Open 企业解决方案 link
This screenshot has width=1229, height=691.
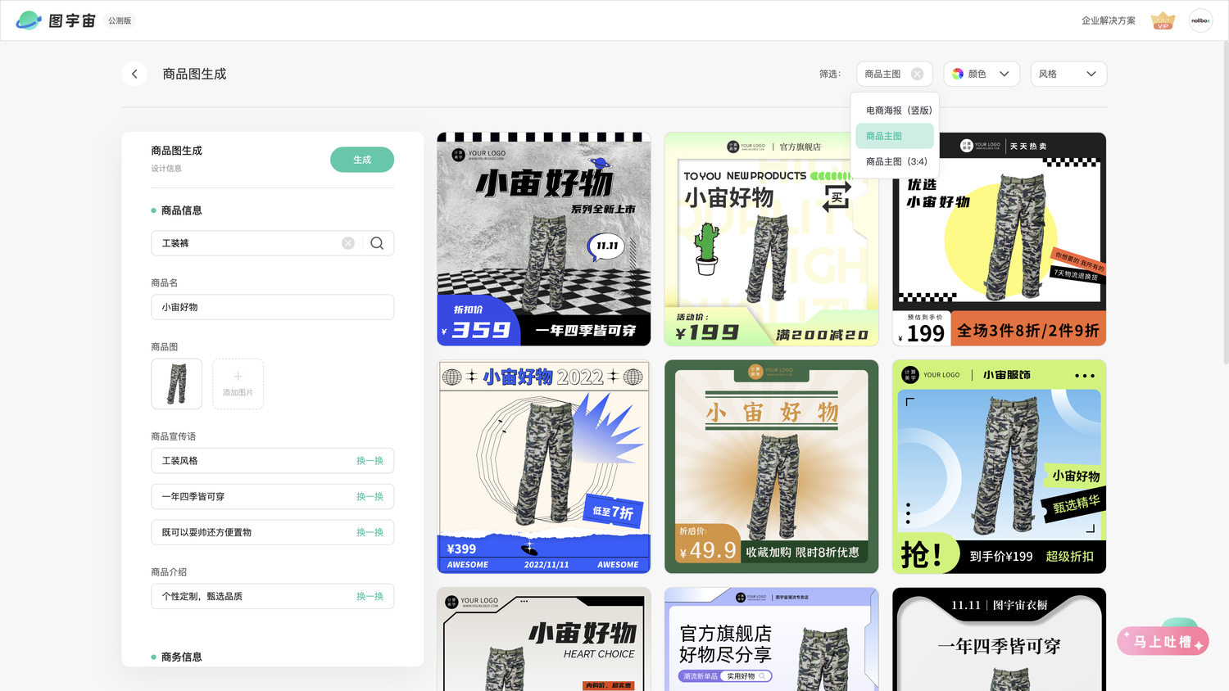[x=1108, y=20]
